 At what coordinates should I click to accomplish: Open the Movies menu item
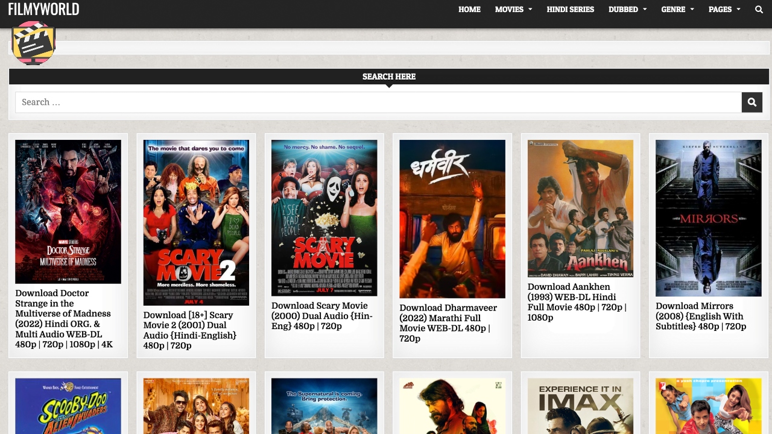click(x=509, y=9)
